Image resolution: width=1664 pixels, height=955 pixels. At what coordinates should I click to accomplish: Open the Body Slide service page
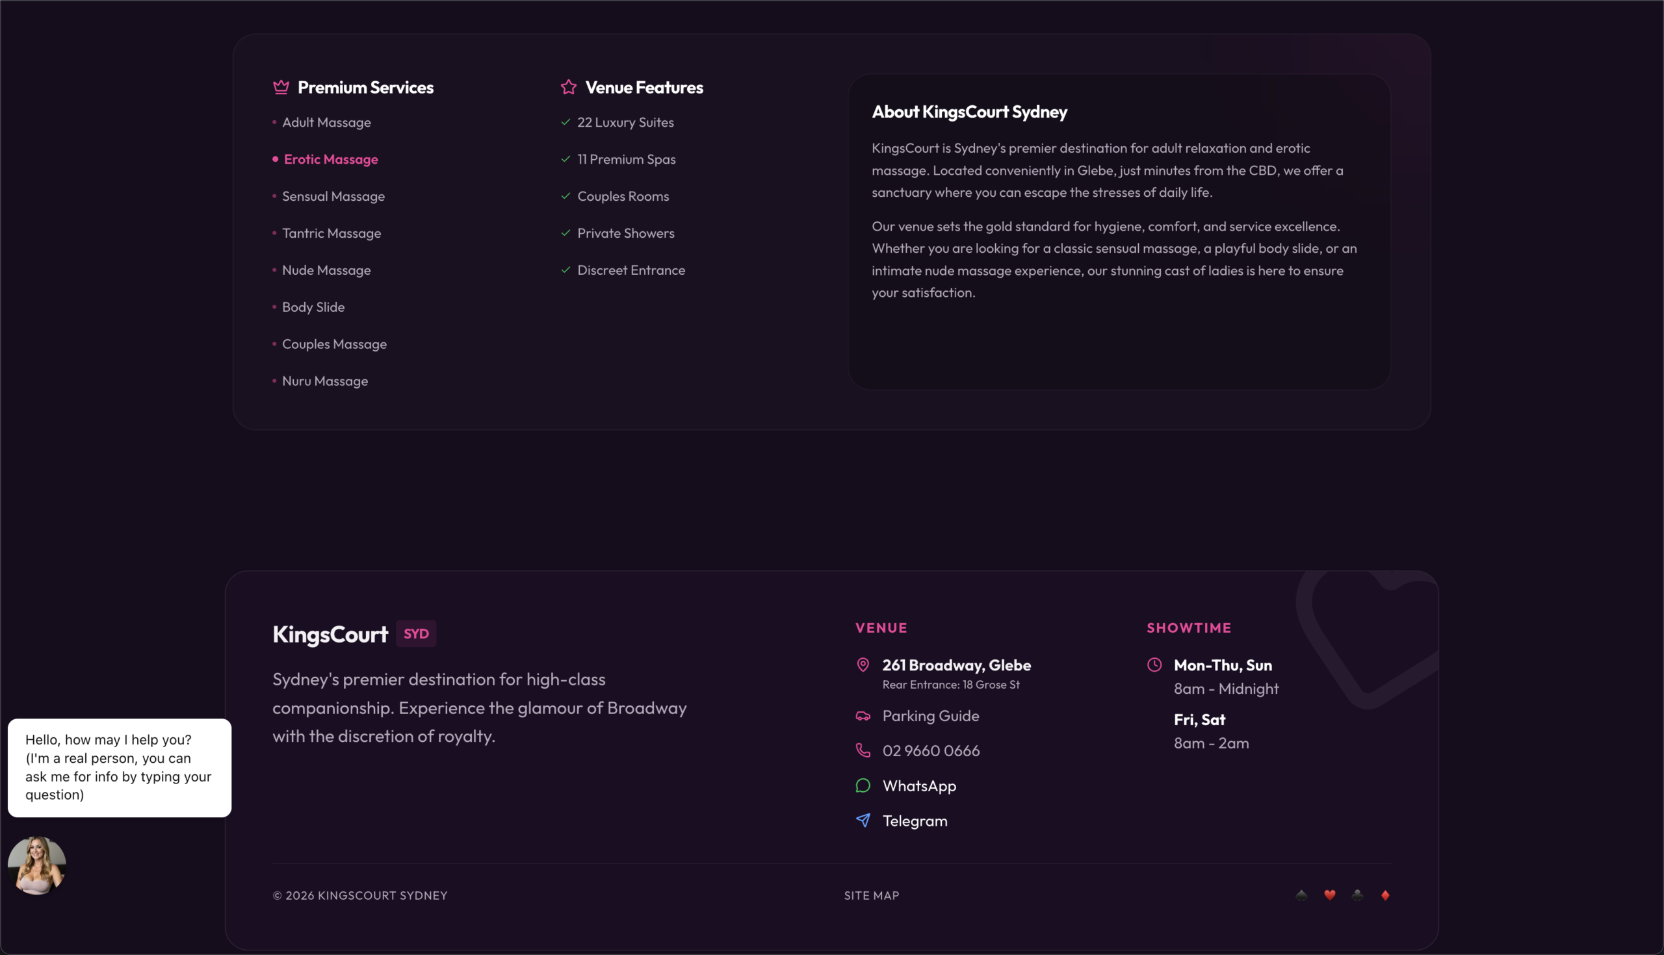313,307
